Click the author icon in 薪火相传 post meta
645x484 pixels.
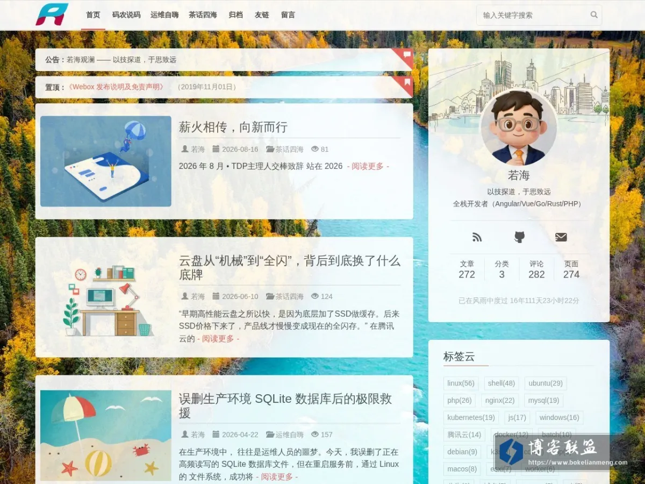[185, 149]
